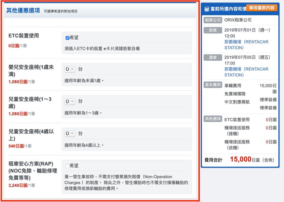
Task: Click the 適用年齡為未滿1歲 description text
Action: coord(84,81)
